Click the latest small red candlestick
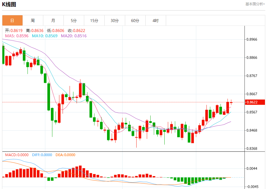 (x=231, y=102)
